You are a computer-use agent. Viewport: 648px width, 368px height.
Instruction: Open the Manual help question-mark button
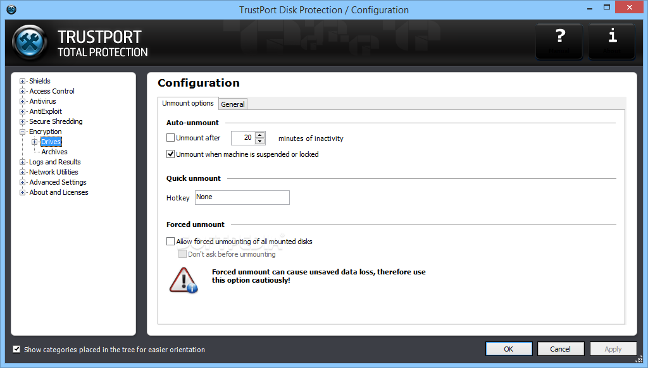pos(559,41)
